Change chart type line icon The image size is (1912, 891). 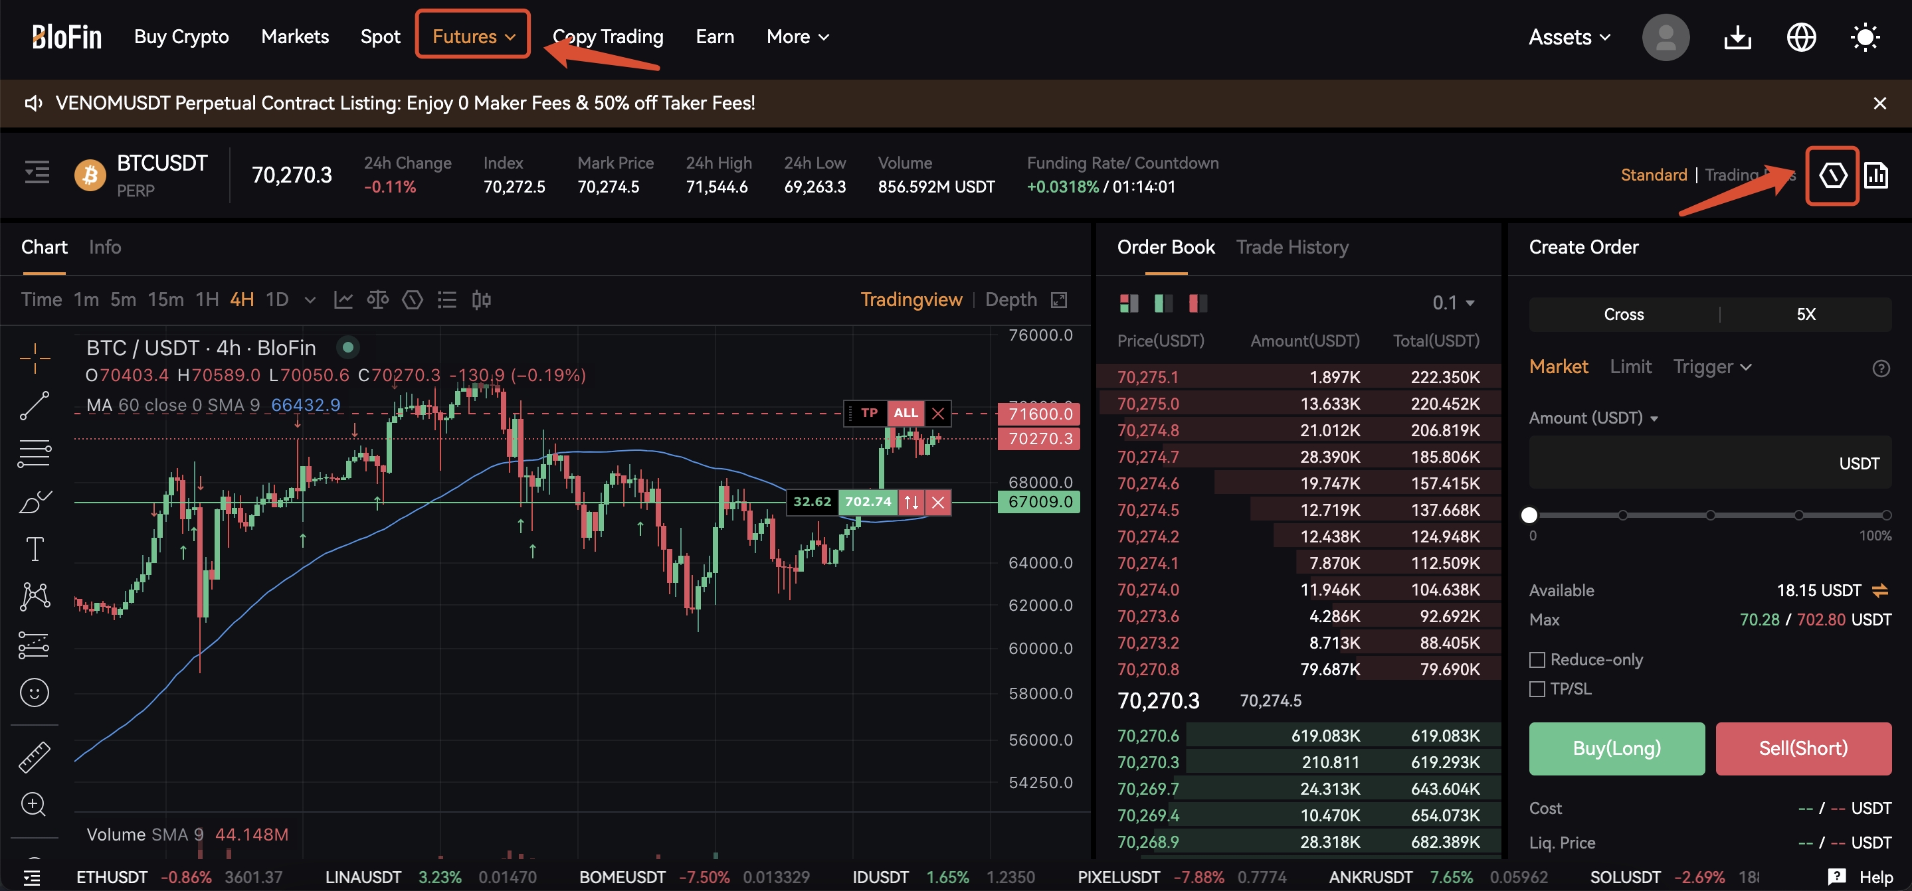(343, 299)
